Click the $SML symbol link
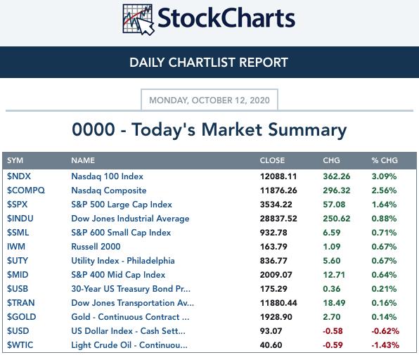 pyautogui.click(x=18, y=233)
